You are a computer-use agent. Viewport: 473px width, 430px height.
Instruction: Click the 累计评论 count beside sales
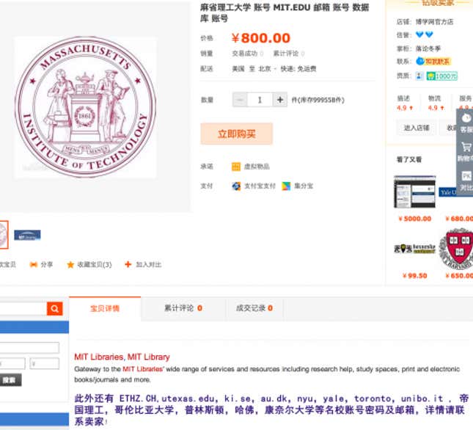[x=289, y=54]
